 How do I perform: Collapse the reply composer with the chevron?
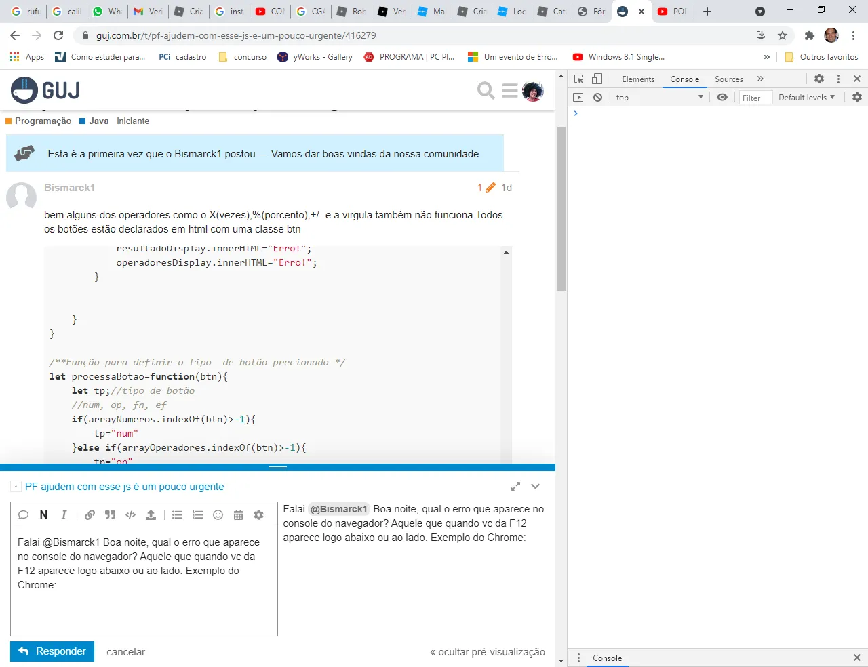[536, 487]
